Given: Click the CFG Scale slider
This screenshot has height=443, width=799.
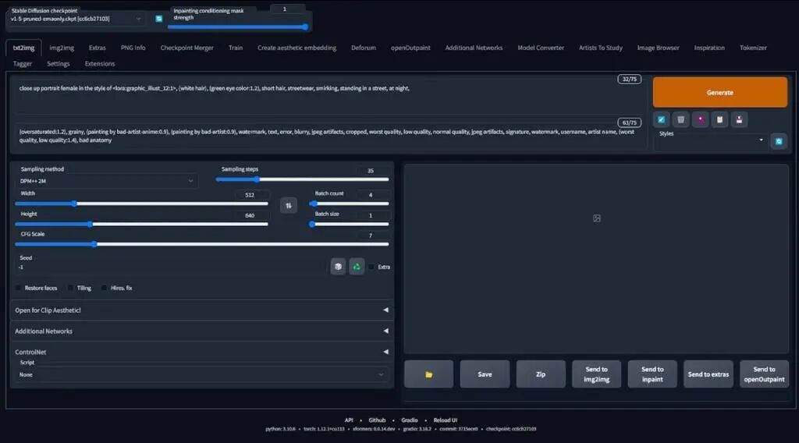Looking at the screenshot, I should pyautogui.click(x=202, y=244).
